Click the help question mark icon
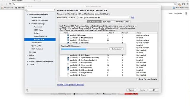This screenshot has width=190, height=106. pos(28,90)
